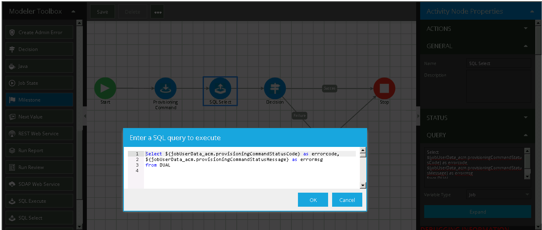
Task: Collapse the GENERAL section
Action: [x=477, y=46]
